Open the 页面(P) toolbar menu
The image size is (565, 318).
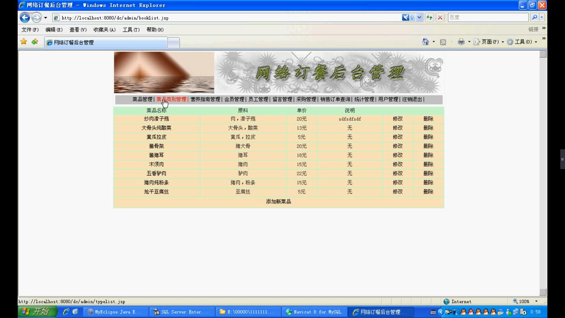[489, 42]
